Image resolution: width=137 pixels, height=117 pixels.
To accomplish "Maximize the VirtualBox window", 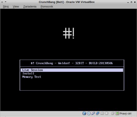I will coord(131,2).
